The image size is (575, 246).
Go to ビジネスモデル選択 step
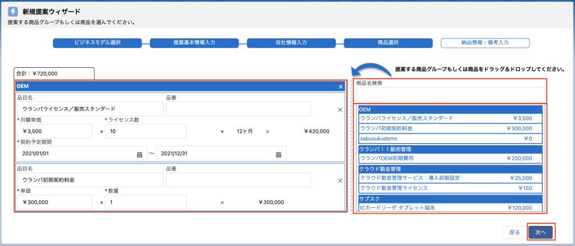[97, 43]
